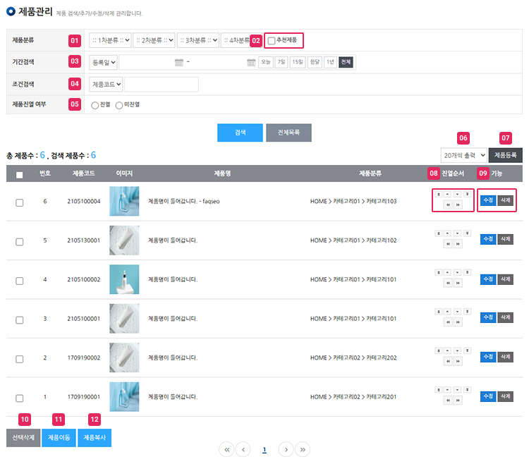Click double-left arrow for product 2105100004
Screen dimensions: 529x464
pos(448,204)
